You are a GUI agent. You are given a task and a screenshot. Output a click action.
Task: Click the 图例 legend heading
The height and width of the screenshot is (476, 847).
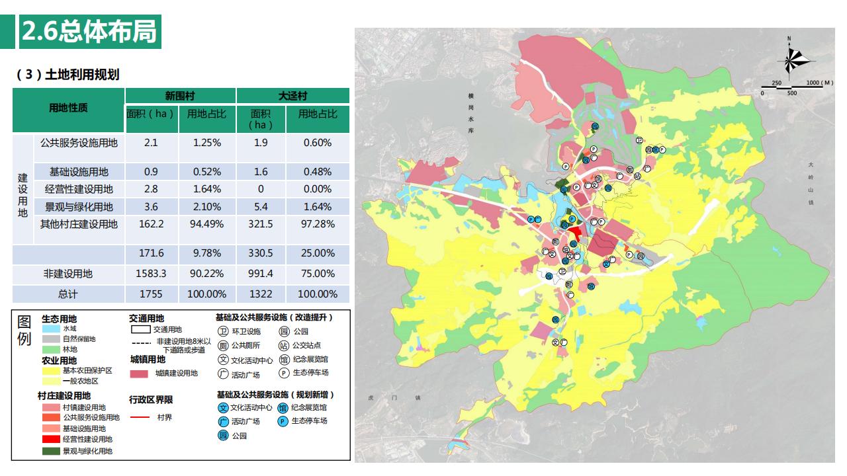point(24,331)
